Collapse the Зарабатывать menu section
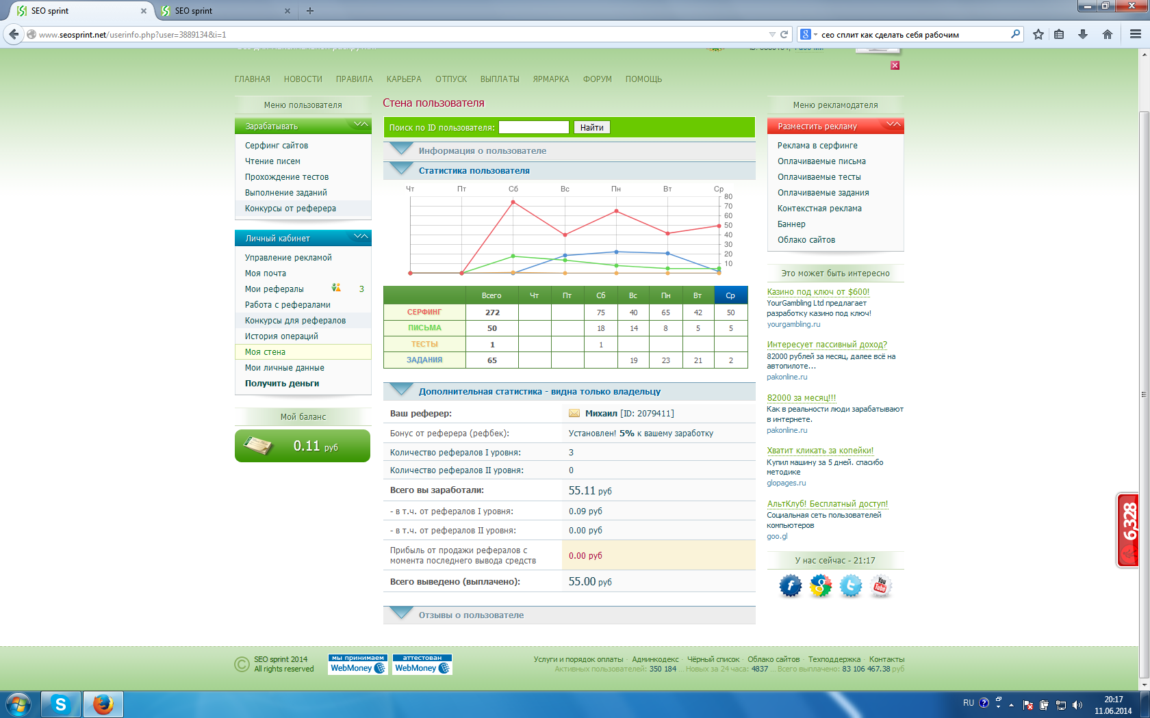Viewport: 1150px width, 718px height. click(361, 125)
